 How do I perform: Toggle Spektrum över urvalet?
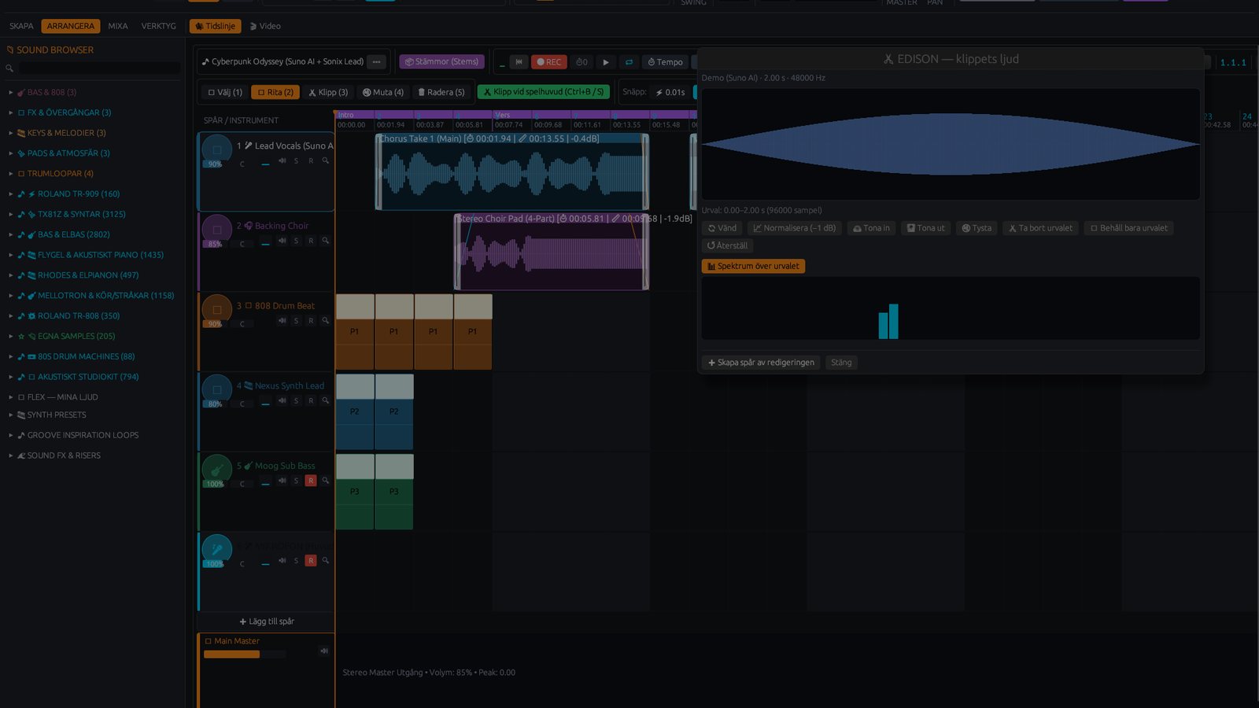click(x=753, y=266)
